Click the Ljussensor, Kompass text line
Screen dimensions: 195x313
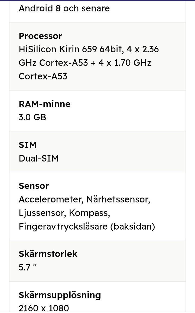click(x=64, y=213)
